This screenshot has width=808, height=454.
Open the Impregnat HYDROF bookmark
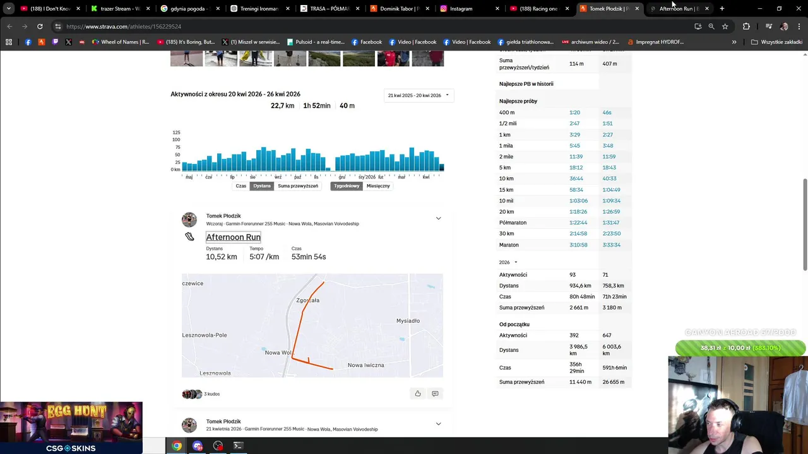(x=655, y=42)
